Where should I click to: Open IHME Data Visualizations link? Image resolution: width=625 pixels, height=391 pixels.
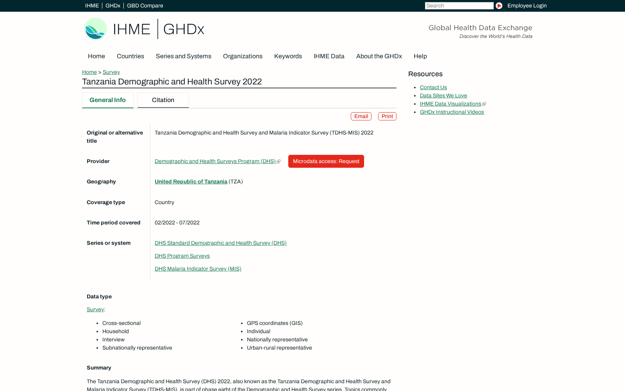(x=450, y=104)
